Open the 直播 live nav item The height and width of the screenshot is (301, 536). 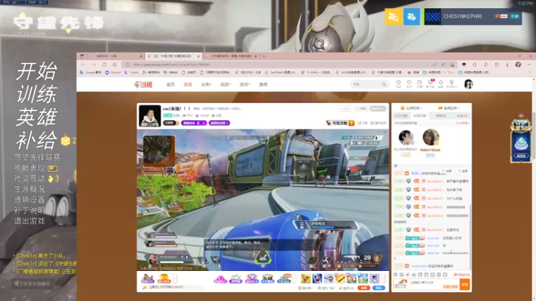(188, 84)
